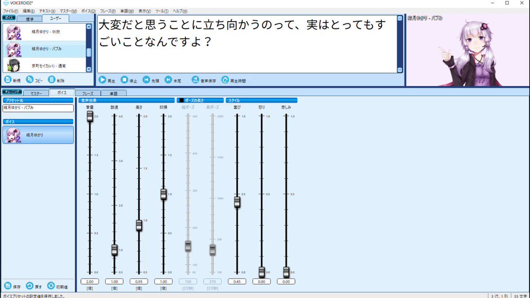530x298 pixels.
Task: Click inside the main text editor
Action: 247,44
